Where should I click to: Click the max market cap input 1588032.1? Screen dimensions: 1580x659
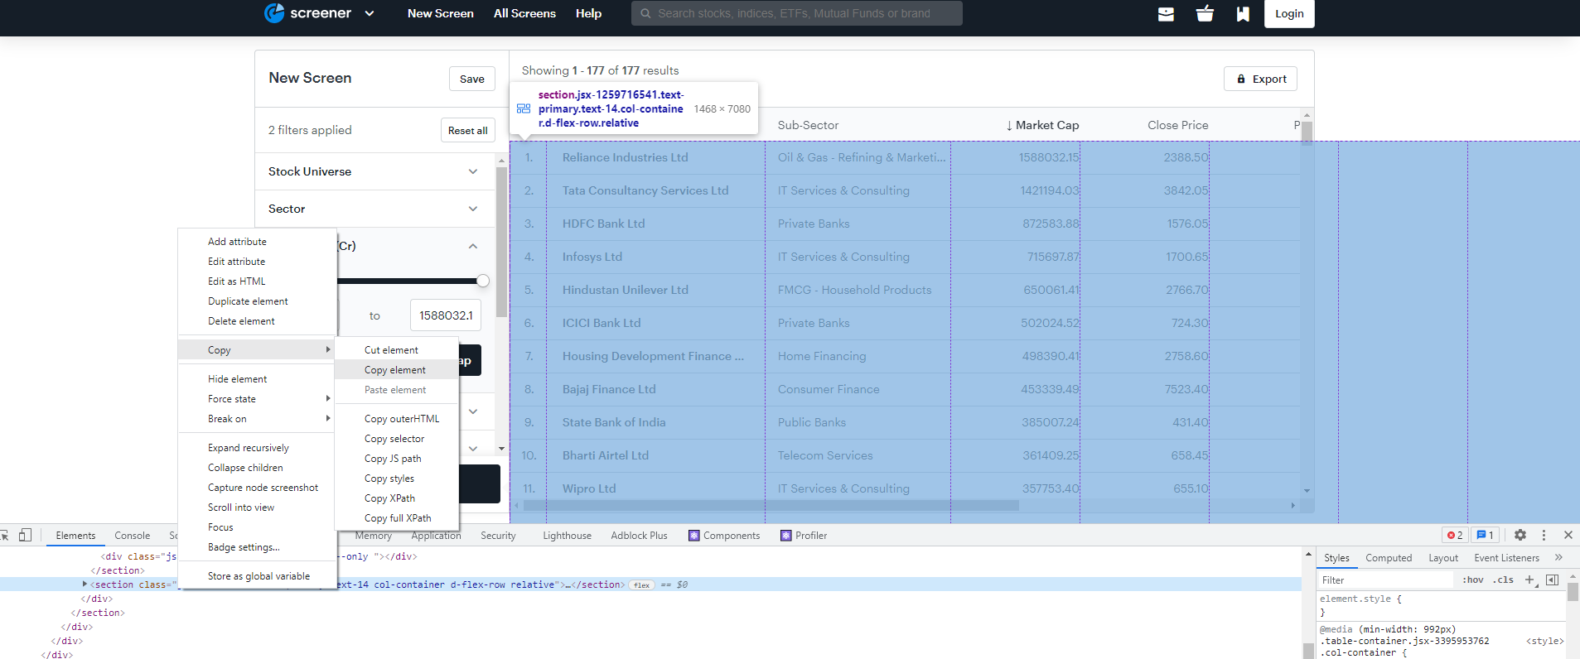tap(446, 315)
